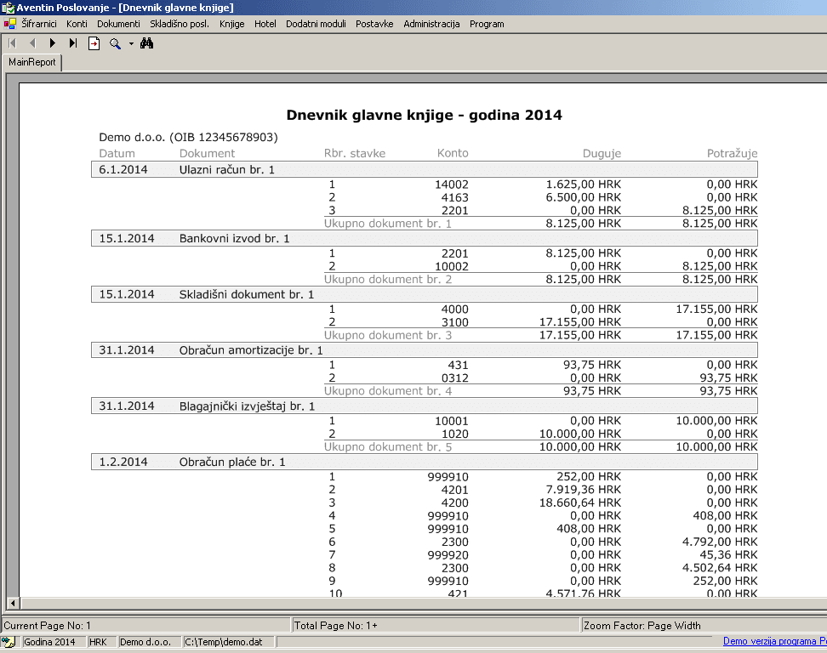Image resolution: width=827 pixels, height=653 pixels.
Task: Open the Administracija menu
Action: [431, 24]
